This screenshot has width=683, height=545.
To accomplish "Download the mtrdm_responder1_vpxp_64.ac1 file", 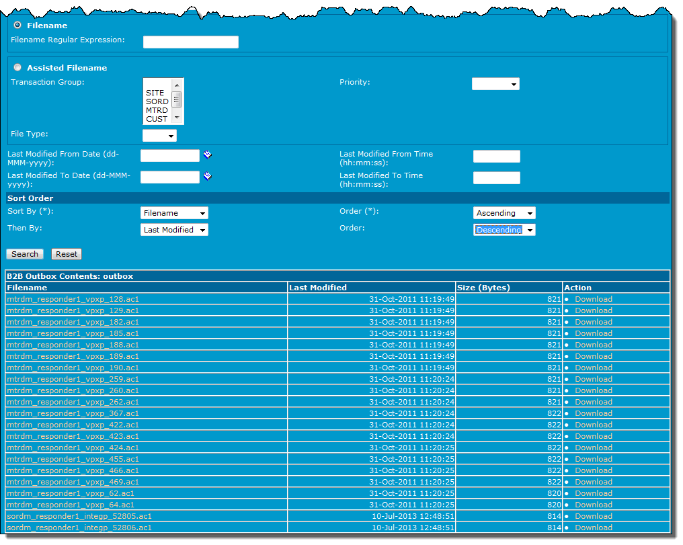I will pyautogui.click(x=593, y=505).
